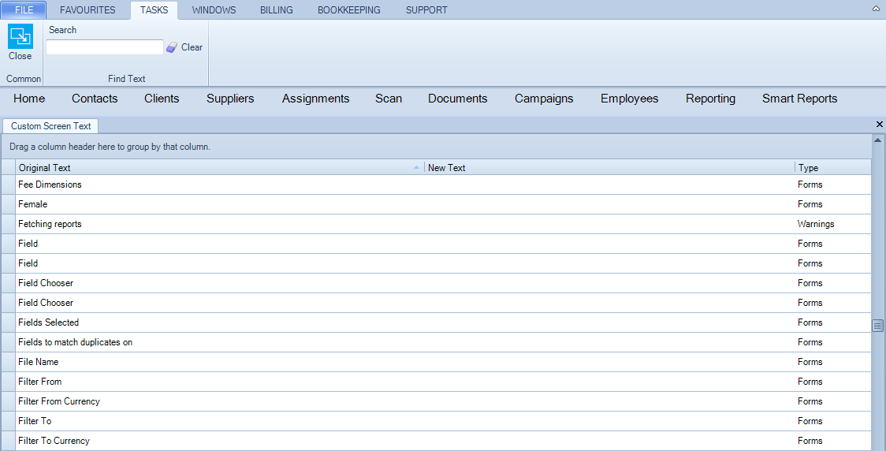Switch to the BOOKKEEPING ribbon tab
The image size is (886, 451).
[348, 10]
